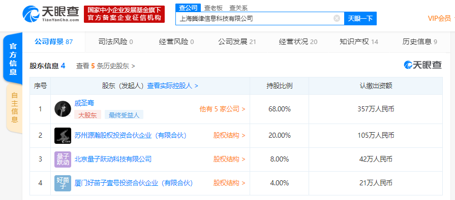The height and width of the screenshot is (200, 455).
Task: Switch to 查老板 search tab
Action: coord(214,8)
